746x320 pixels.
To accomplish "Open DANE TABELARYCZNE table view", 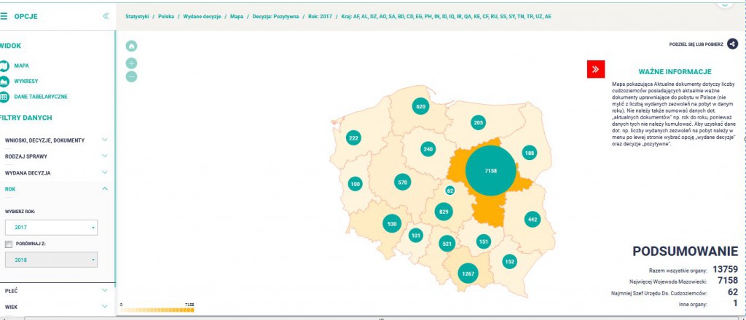I will (x=5, y=96).
